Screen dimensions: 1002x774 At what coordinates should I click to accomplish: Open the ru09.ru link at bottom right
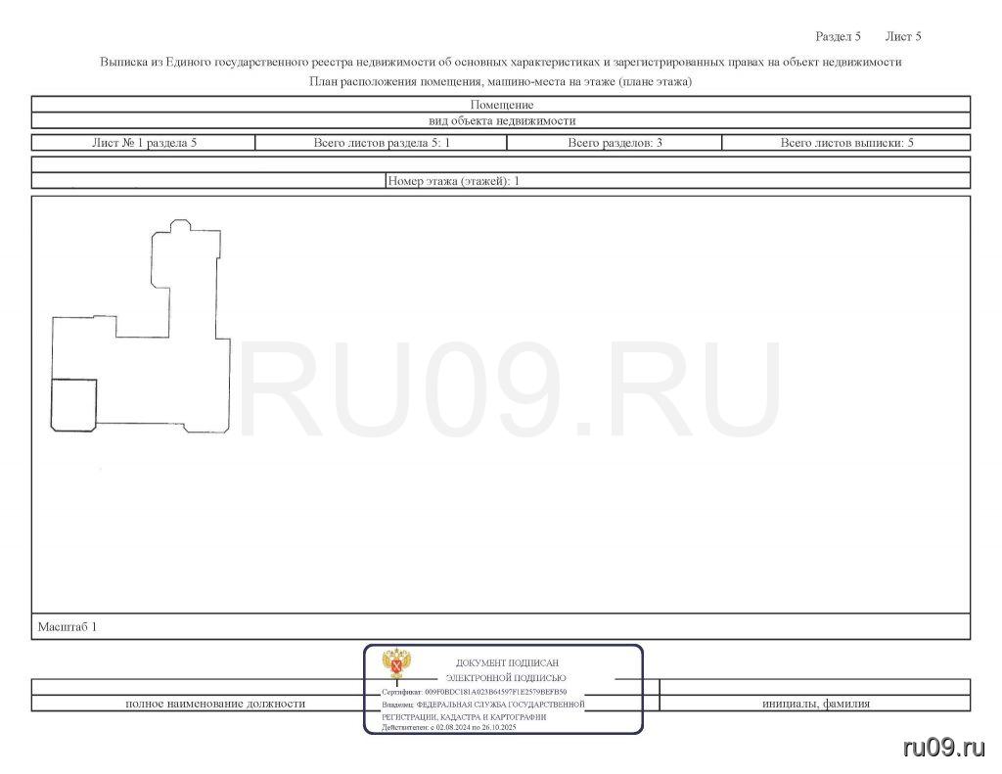943,748
